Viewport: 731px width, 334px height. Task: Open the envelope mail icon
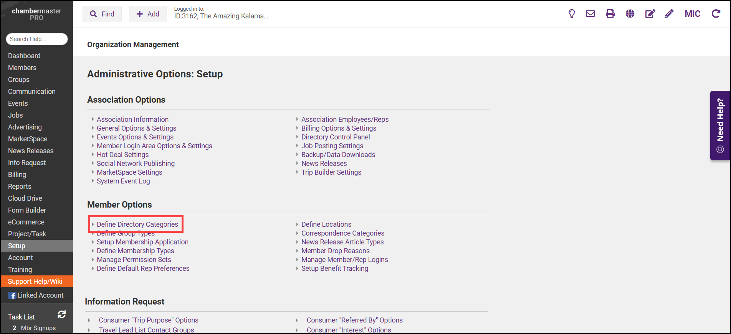point(590,14)
